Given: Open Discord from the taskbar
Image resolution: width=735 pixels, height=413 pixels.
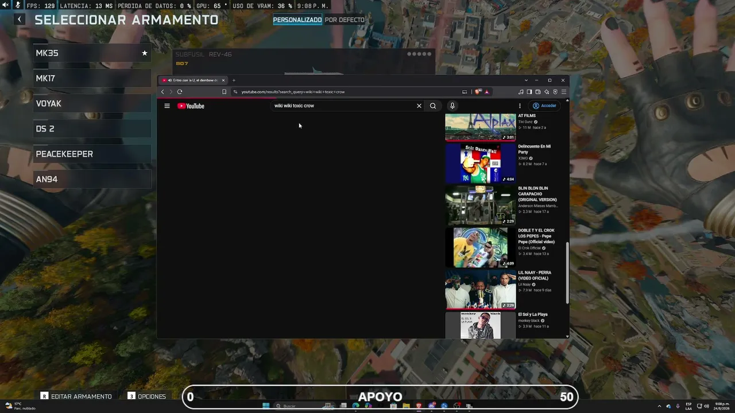Looking at the screenshot, I should click(431, 406).
